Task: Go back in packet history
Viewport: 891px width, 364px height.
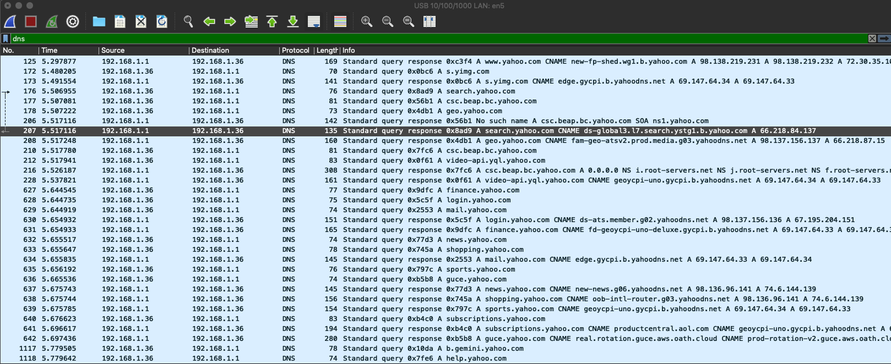Action: click(x=209, y=21)
